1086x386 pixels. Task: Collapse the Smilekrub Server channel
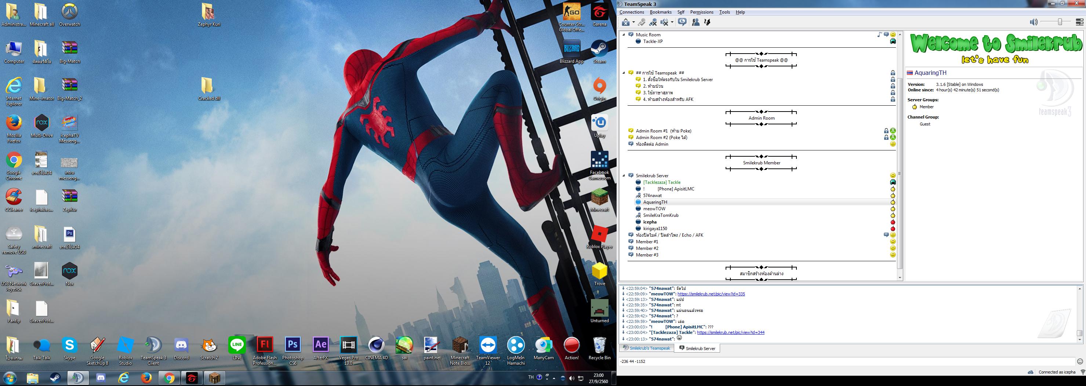click(624, 176)
